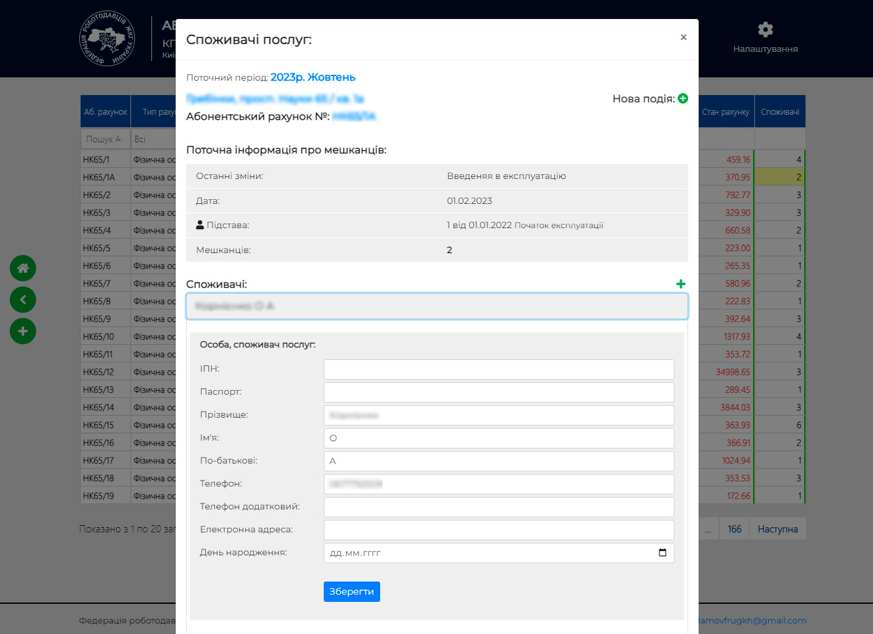Click the green home button on the left
Viewport: 873px width, 634px height.
click(23, 268)
